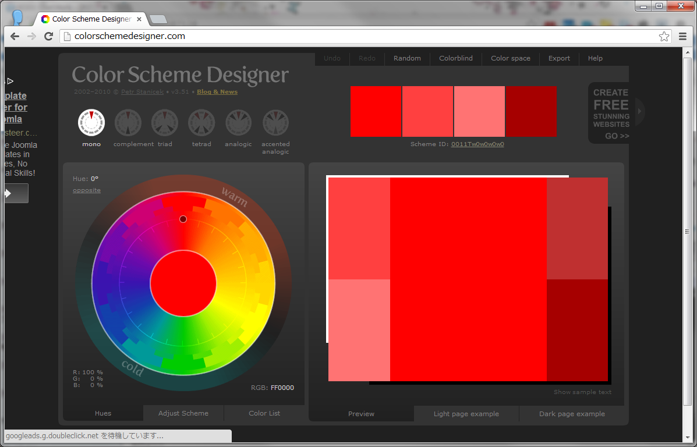Click the Scheme ID 0011Tw0w0w0w0 link
697x447 pixels.
tap(477, 144)
